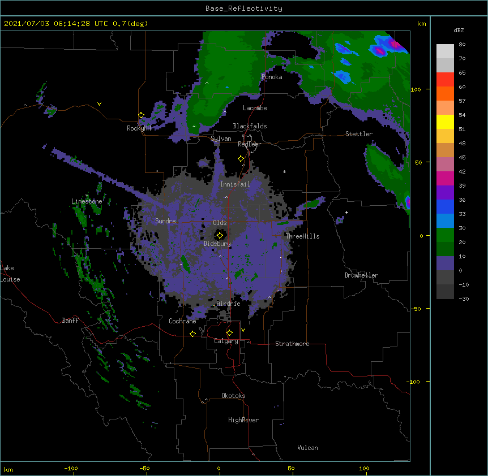Click the Limestone label on the map
Screen dimensions: 488x476
point(87,201)
